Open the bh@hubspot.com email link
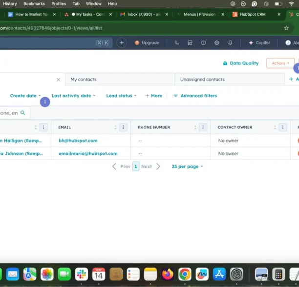Screen dimensions: 299x287 click(78, 141)
